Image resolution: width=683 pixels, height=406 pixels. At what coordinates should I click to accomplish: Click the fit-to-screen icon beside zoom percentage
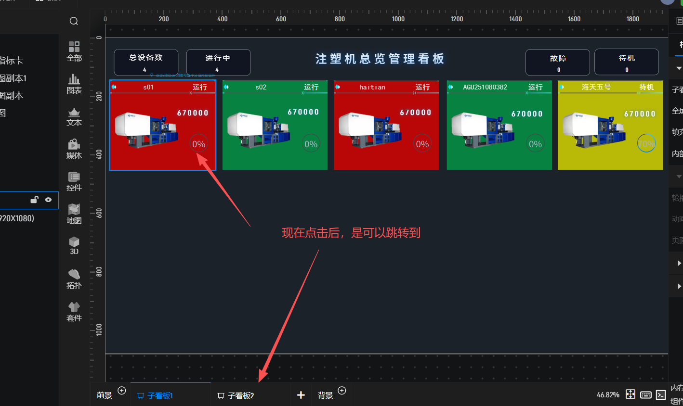[x=630, y=394]
